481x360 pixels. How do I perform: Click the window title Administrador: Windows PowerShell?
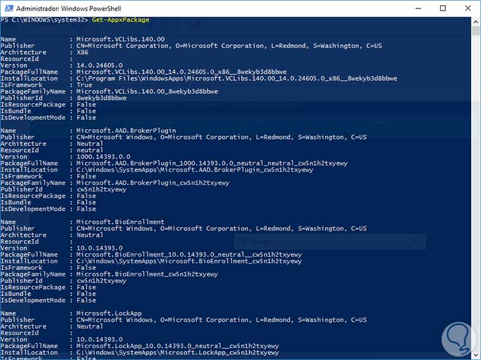click(x=69, y=9)
